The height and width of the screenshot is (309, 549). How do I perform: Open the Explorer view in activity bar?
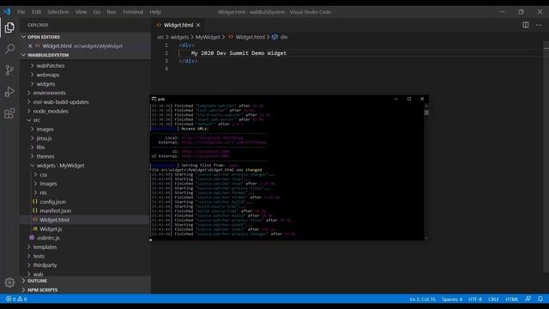(x=9, y=27)
